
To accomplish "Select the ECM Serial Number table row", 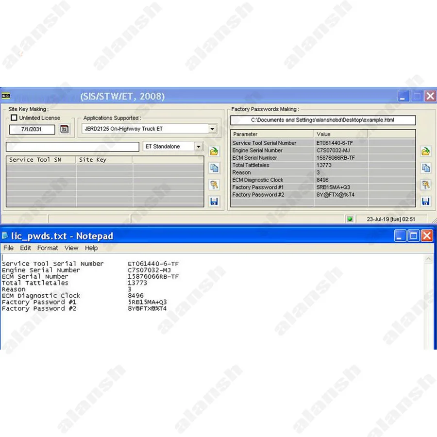I will click(323, 158).
